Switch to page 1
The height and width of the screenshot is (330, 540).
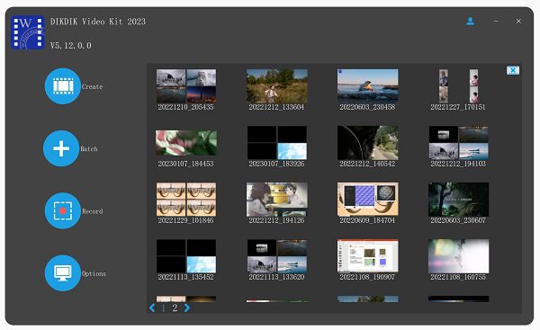click(x=164, y=308)
